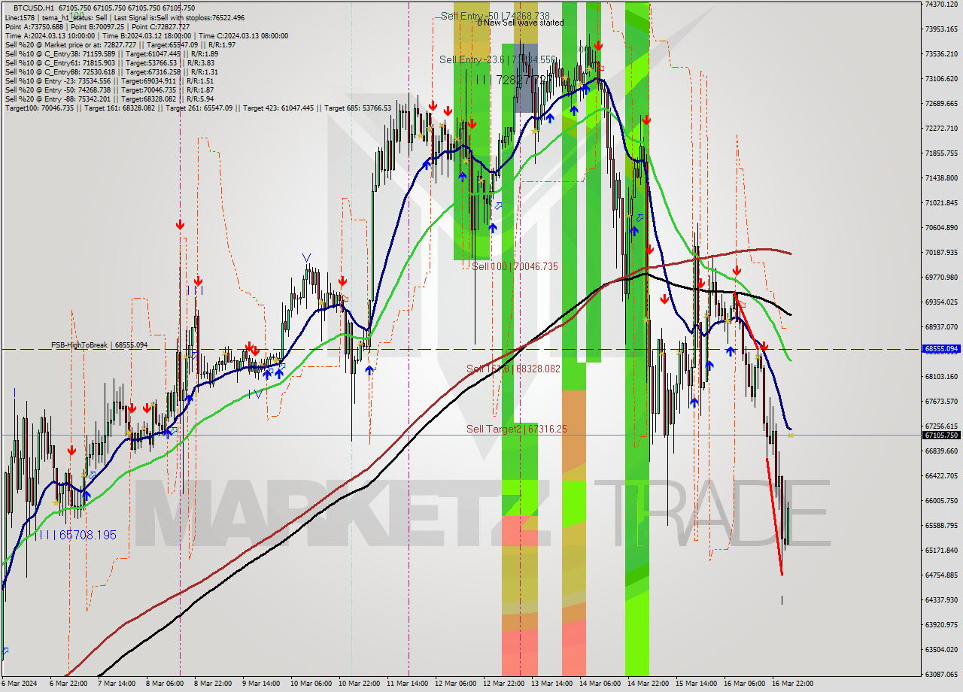Select the Sell %20 @ Entry -50 line

[109, 90]
